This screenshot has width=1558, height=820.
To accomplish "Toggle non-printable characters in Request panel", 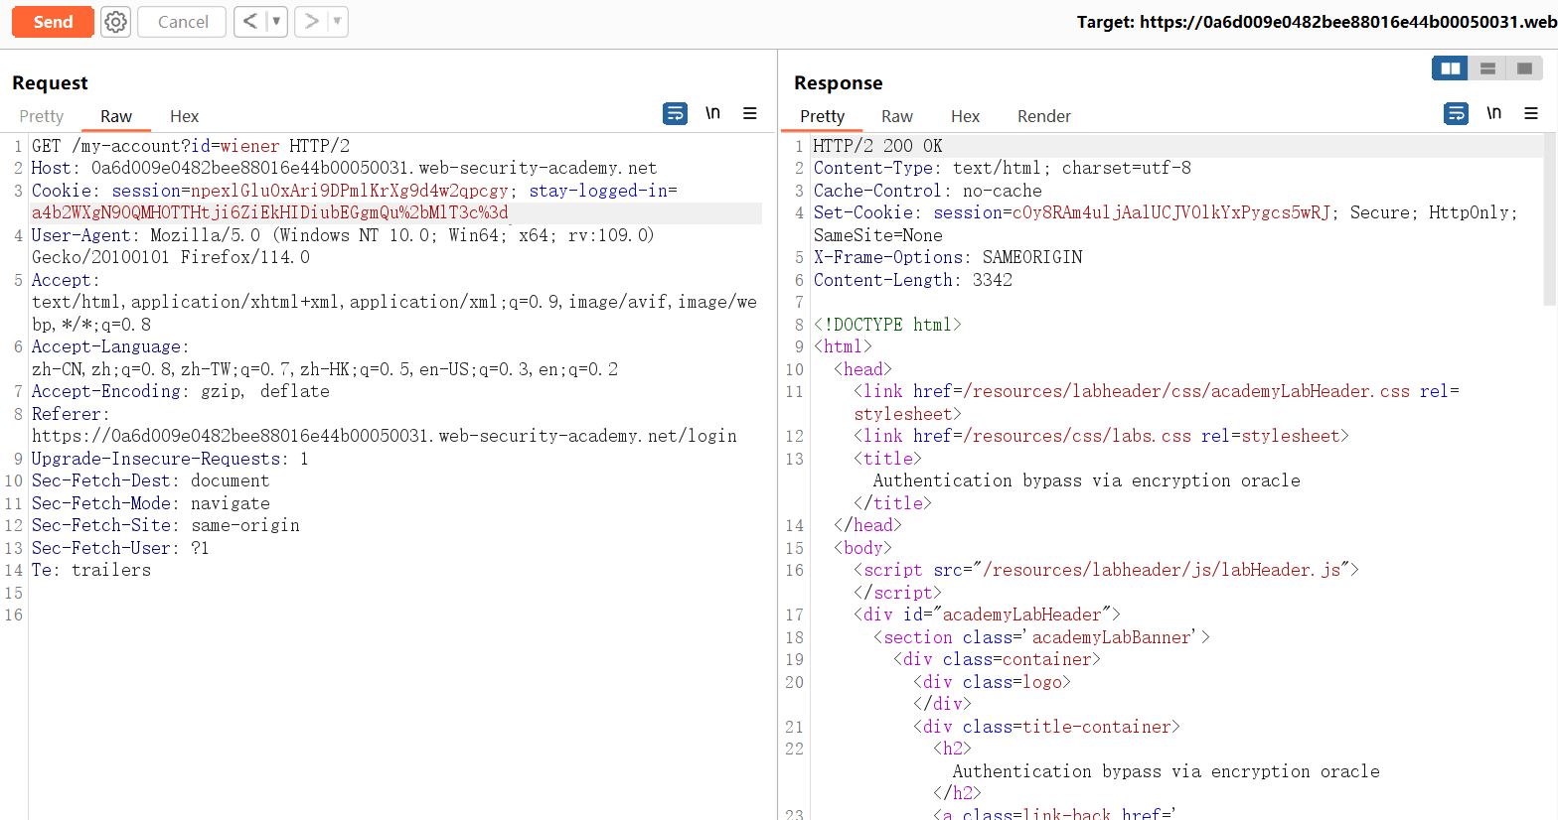I will (712, 114).
